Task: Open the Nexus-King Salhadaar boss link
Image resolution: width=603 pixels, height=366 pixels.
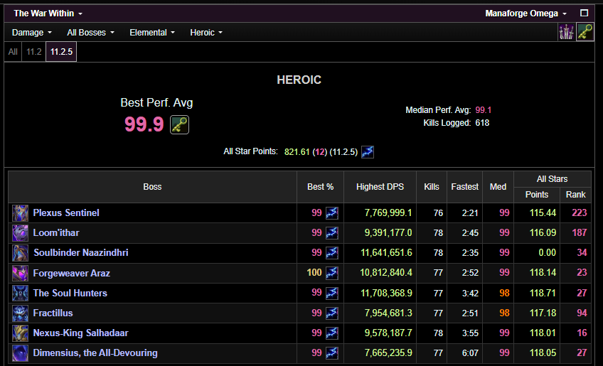Action: pyautogui.click(x=81, y=333)
